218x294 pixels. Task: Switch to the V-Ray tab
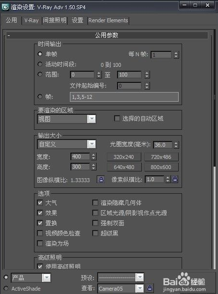32,20
